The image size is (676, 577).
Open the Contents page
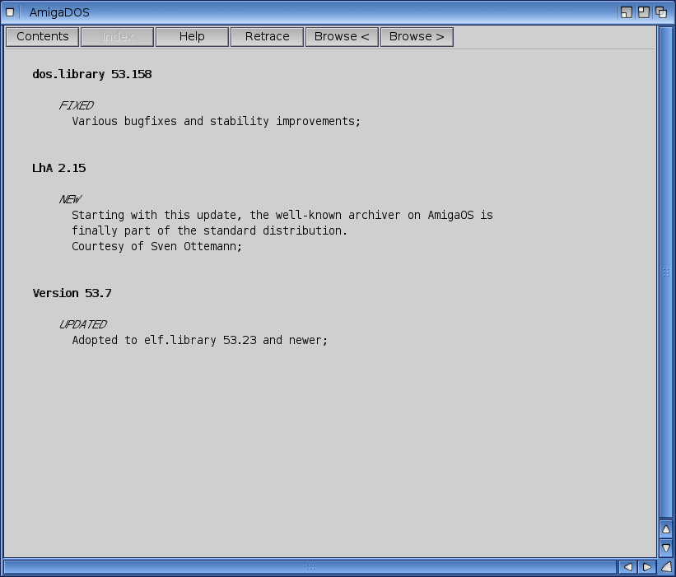(42, 36)
